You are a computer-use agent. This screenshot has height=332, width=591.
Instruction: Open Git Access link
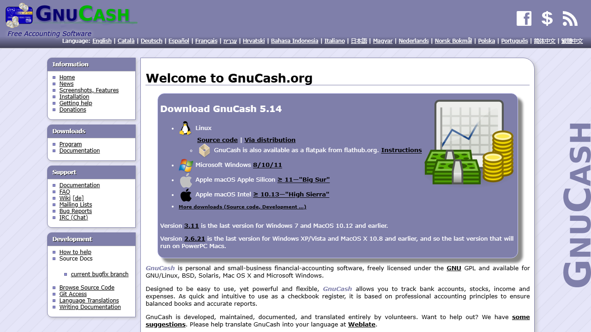click(x=73, y=294)
